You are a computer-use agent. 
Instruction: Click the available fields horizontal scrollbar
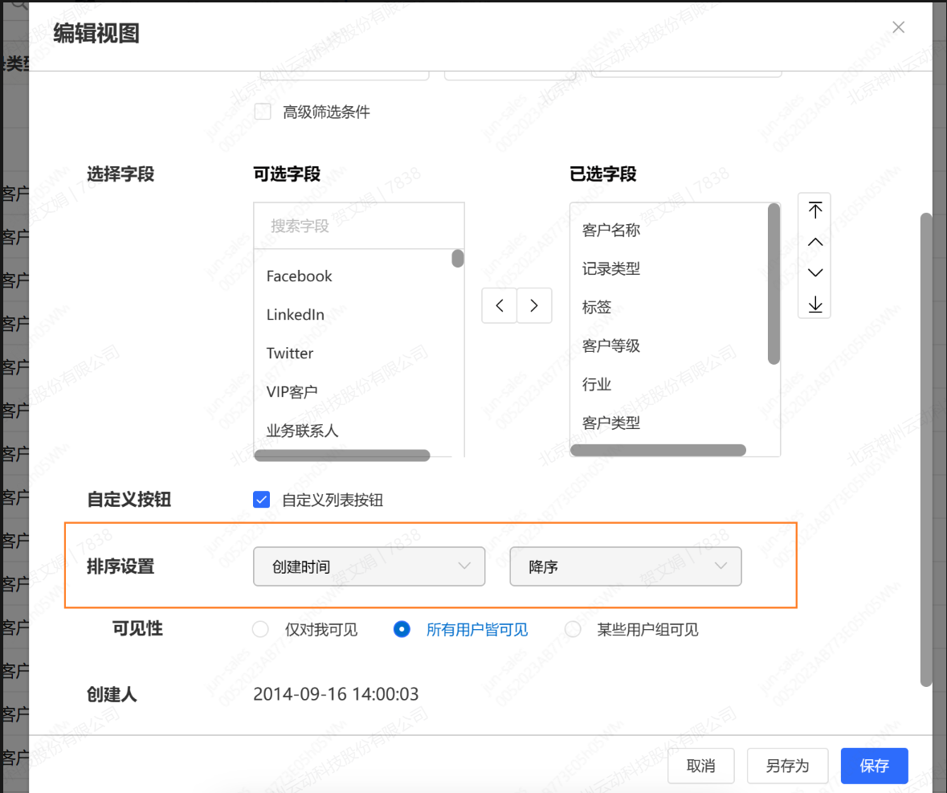[342, 456]
